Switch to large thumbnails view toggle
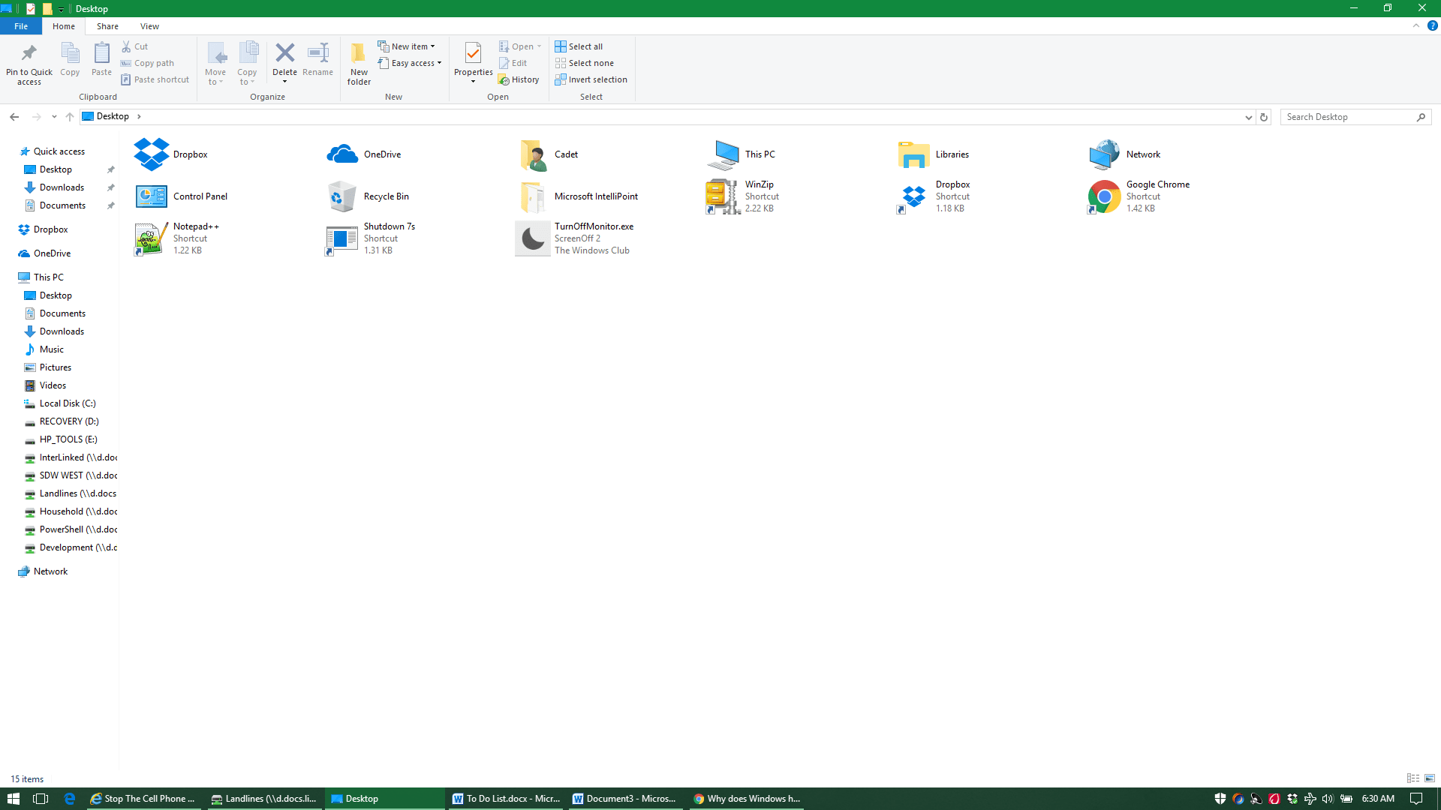 coord(1430,778)
